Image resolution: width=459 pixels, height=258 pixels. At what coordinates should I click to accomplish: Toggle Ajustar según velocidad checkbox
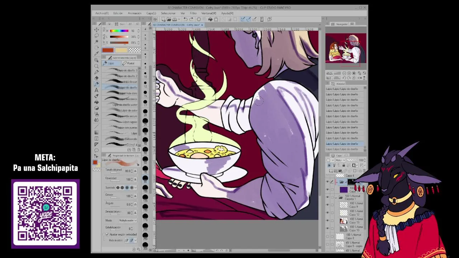(107, 234)
